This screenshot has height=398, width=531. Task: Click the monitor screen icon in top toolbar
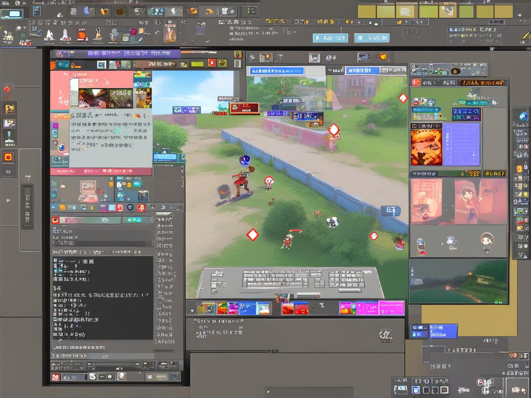11,14
